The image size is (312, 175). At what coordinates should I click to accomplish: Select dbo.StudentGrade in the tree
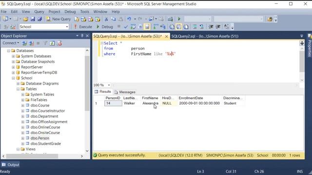(x=46, y=144)
